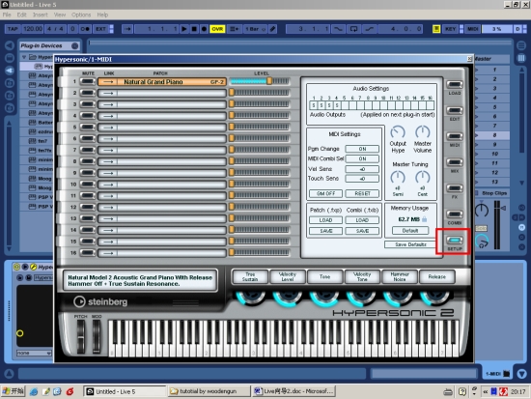531x399 pixels.
Task: Click link arrow for channel 3
Action: [x=108, y=104]
